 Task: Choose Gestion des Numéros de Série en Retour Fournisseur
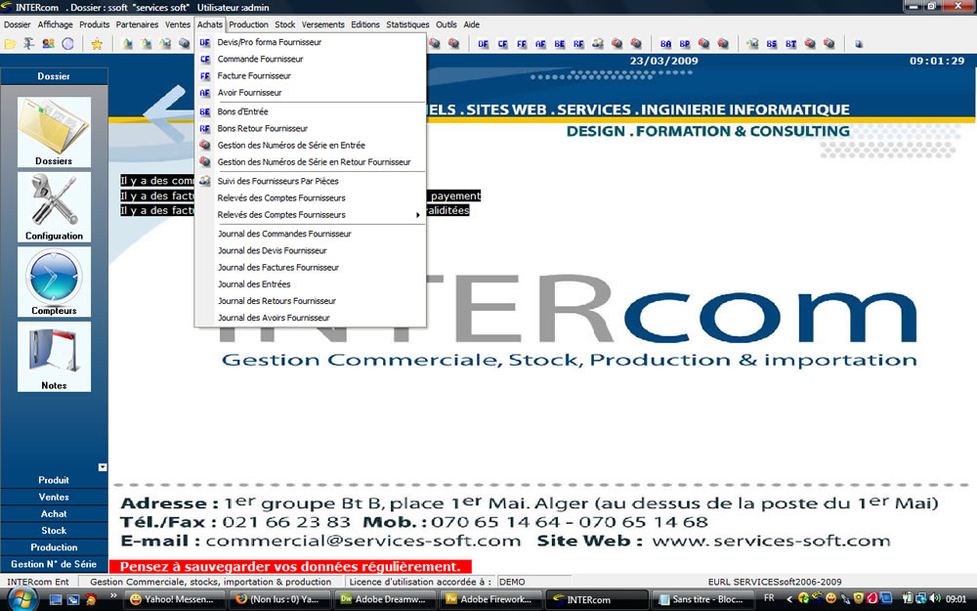[311, 162]
